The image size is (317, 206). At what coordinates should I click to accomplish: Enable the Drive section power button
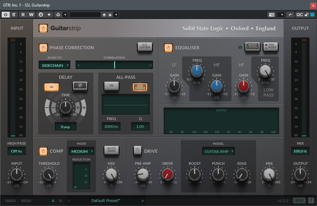138,151
